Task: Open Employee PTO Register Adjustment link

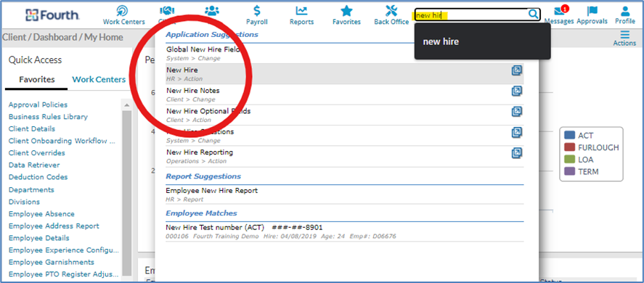Action: coord(64,274)
